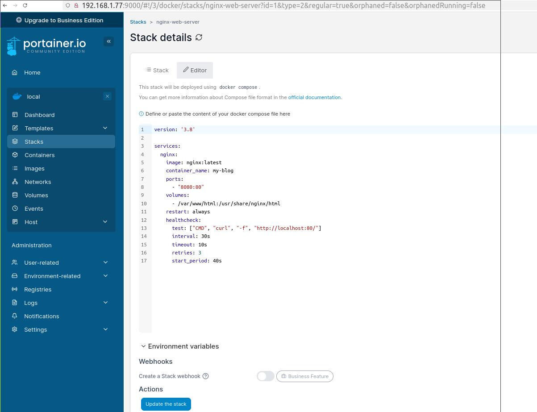Select the Editor tab
Viewport: 537px width, 412px height.
195,70
